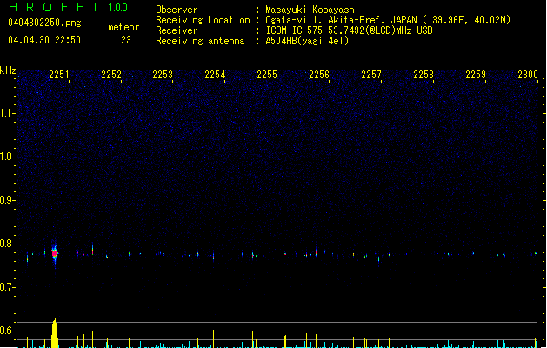Click the large red meteor echo blob
This screenshot has width=547, height=348.
pos(55,253)
